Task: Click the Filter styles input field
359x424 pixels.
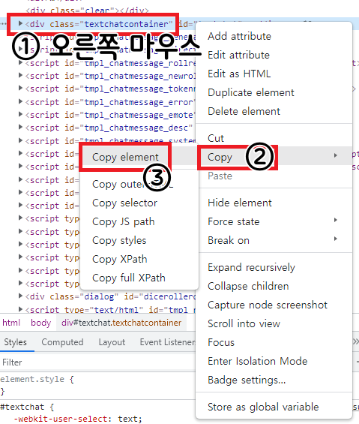Action: [x=97, y=362]
